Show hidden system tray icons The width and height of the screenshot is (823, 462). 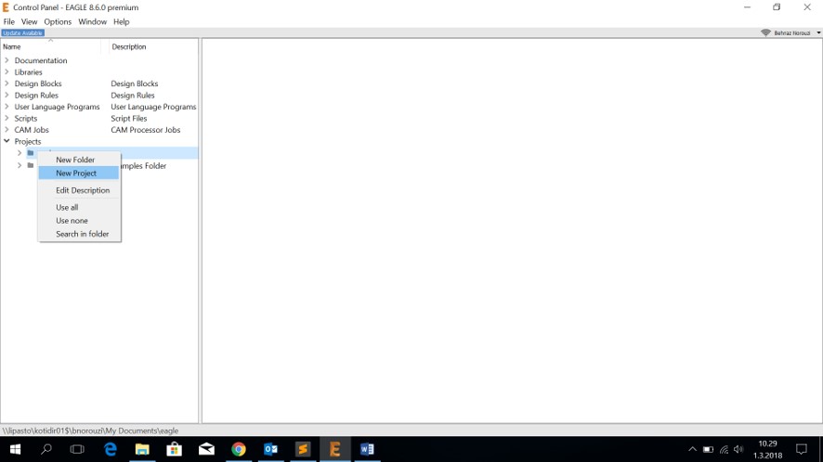click(x=692, y=449)
